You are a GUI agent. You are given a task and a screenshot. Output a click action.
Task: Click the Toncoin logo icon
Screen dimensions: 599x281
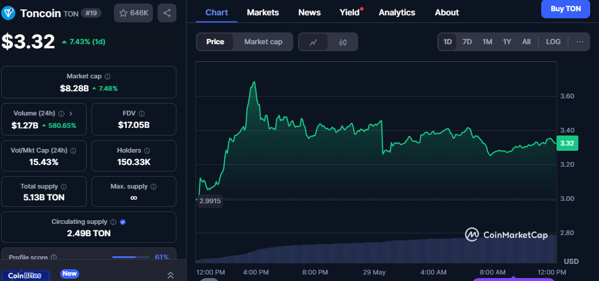8,13
